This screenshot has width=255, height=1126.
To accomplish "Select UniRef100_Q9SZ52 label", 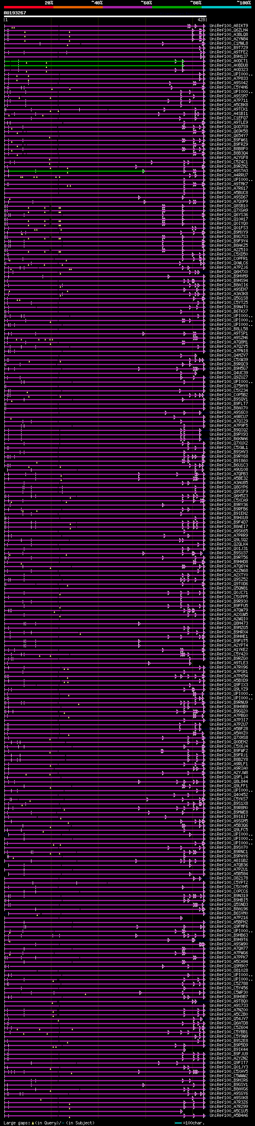I will pyautogui.click(x=229, y=579).
